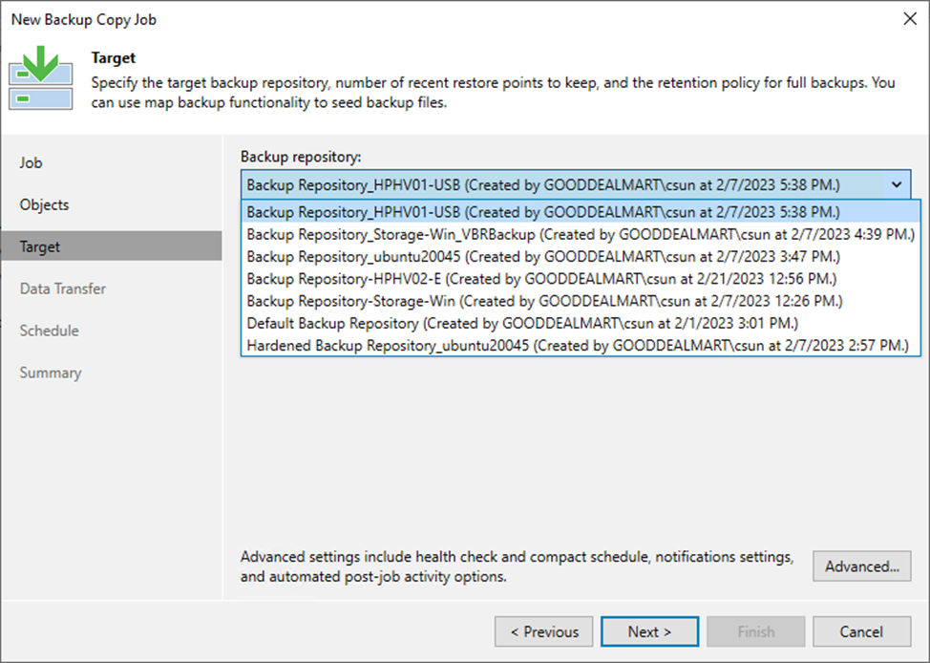
Task: Pick Hardened Backup Repository_ubuntu20045
Action: (x=578, y=345)
